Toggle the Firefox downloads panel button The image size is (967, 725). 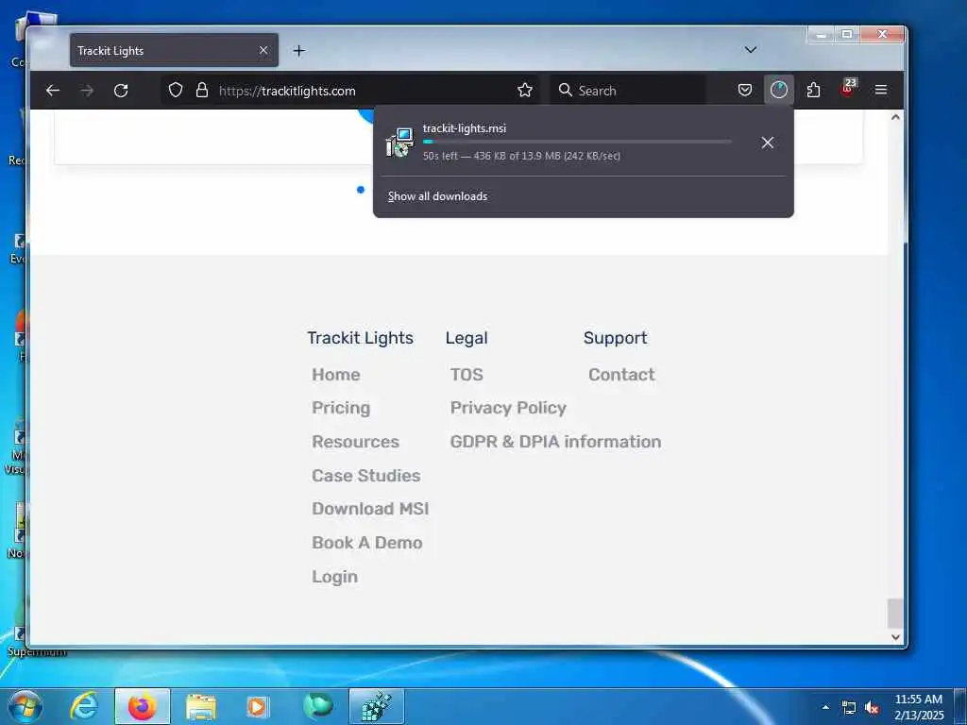(x=779, y=90)
